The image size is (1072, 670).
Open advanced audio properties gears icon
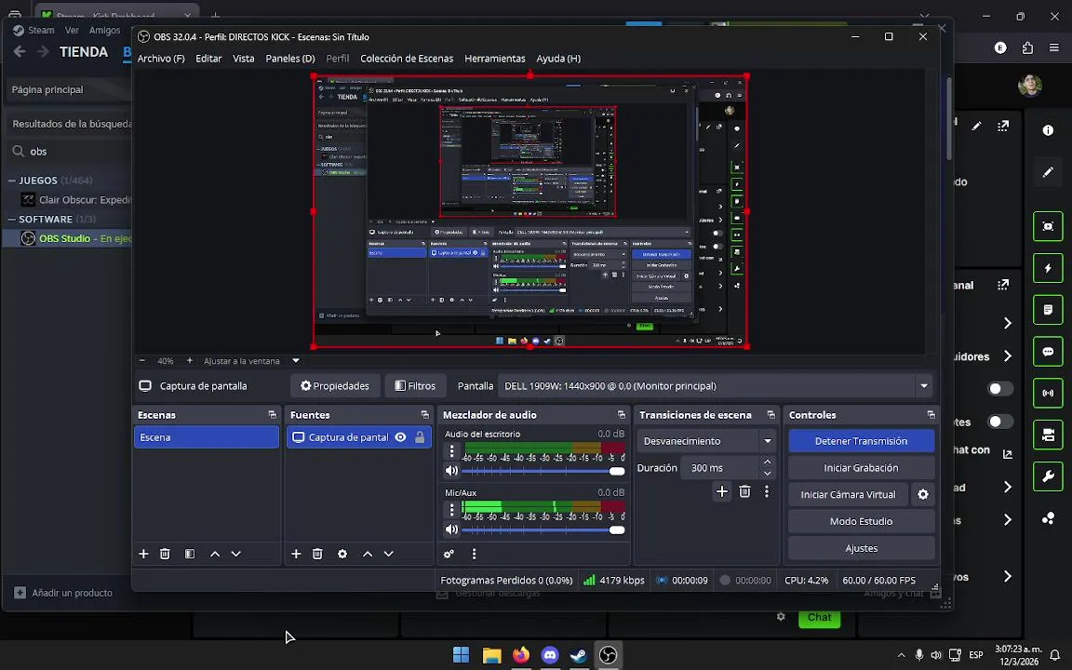point(449,554)
